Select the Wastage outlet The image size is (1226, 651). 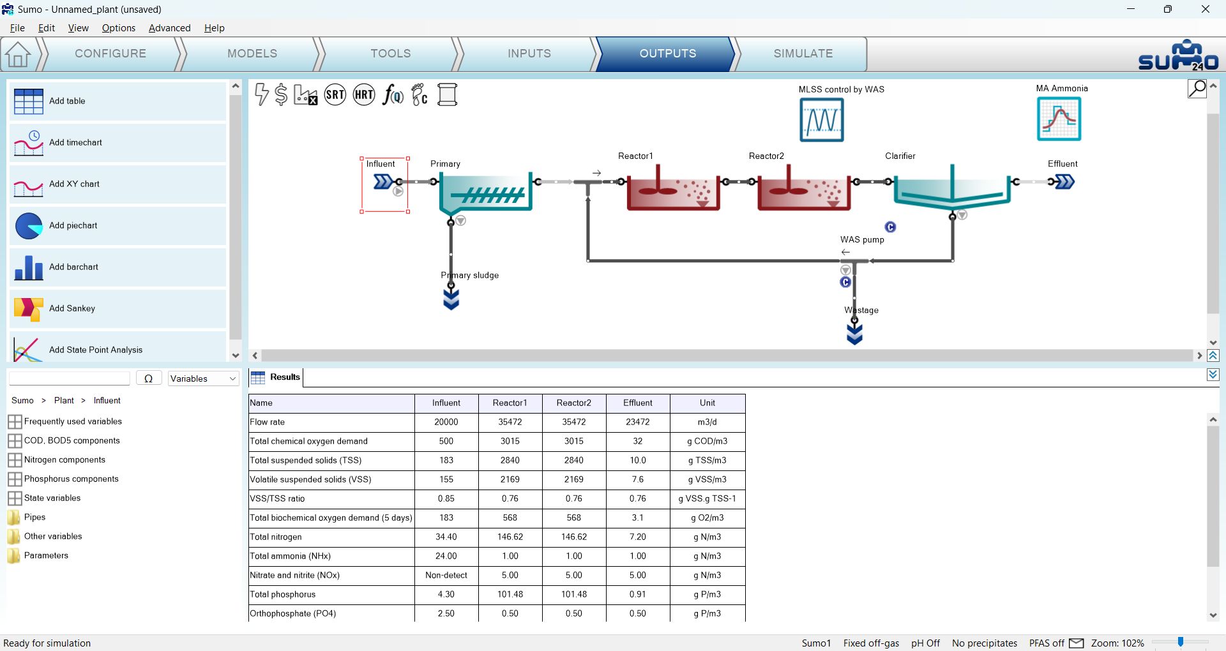[854, 333]
